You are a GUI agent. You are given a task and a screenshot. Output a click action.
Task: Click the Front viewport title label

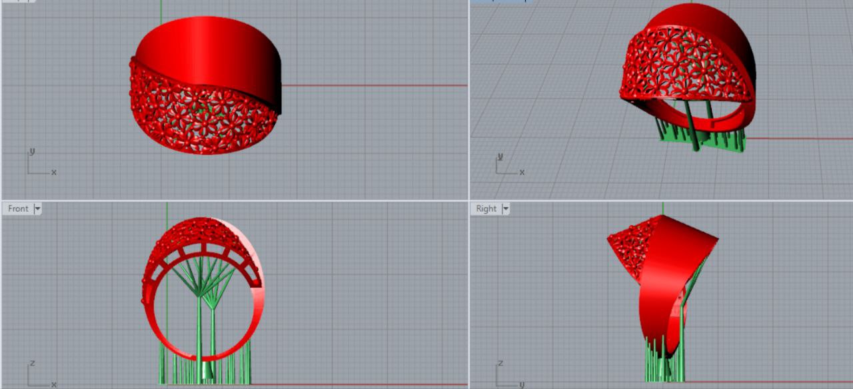(x=18, y=208)
